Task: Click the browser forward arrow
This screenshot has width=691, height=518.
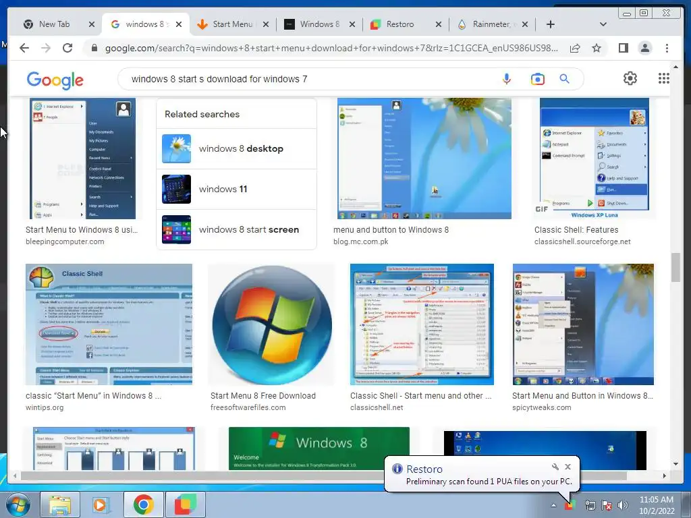Action: [46, 48]
